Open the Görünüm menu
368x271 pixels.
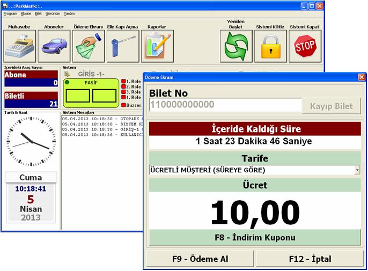click(52, 13)
